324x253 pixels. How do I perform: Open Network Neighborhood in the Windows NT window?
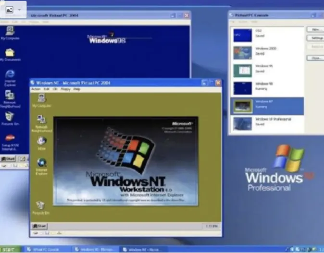pyautogui.click(x=41, y=123)
